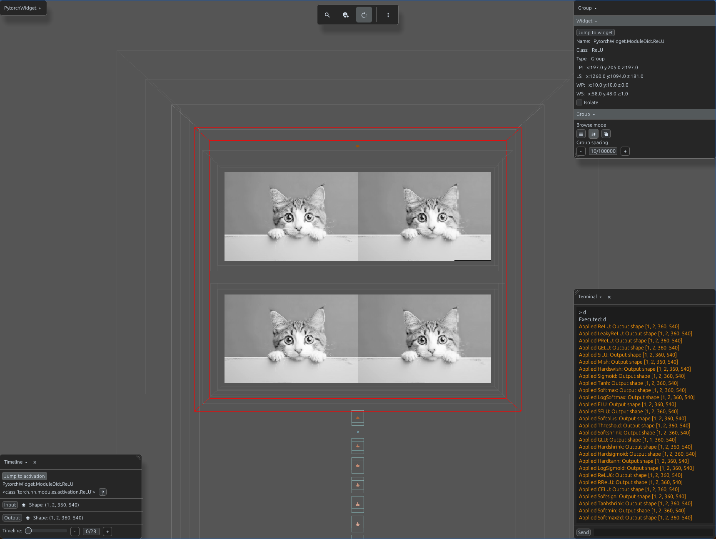Click the 'Type: Group' property row

[591, 59]
